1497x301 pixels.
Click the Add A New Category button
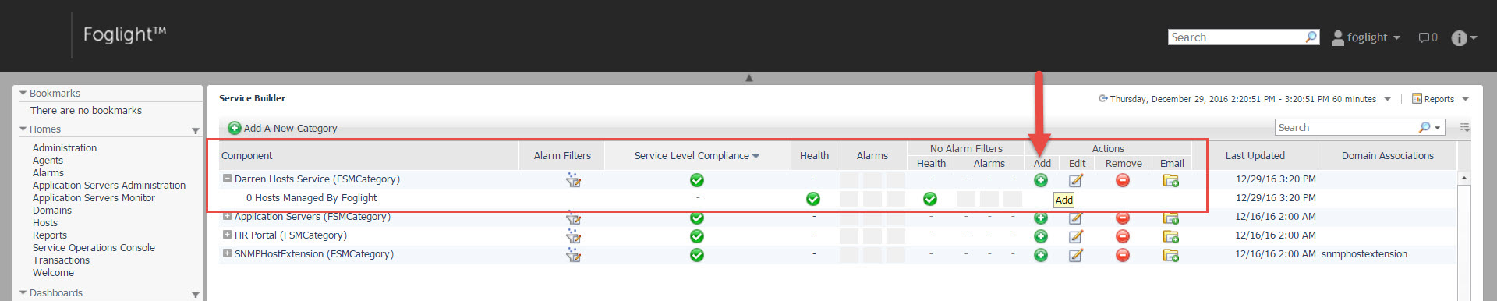[x=282, y=128]
